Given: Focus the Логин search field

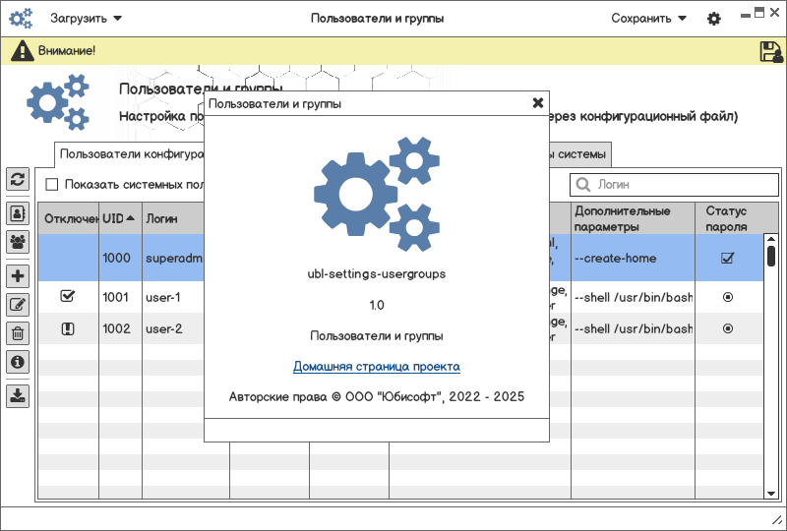Looking at the screenshot, I should [674, 185].
